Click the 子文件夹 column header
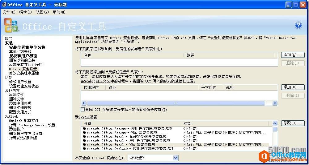Viewport: 309px width, 165px height. click(x=211, y=88)
